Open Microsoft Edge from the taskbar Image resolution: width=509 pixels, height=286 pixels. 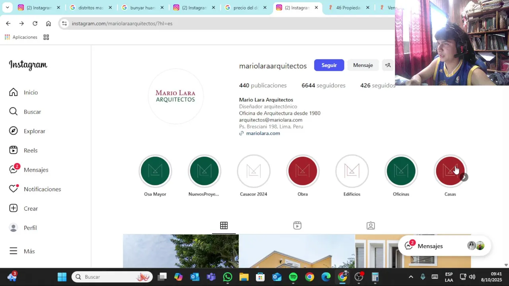point(326,277)
